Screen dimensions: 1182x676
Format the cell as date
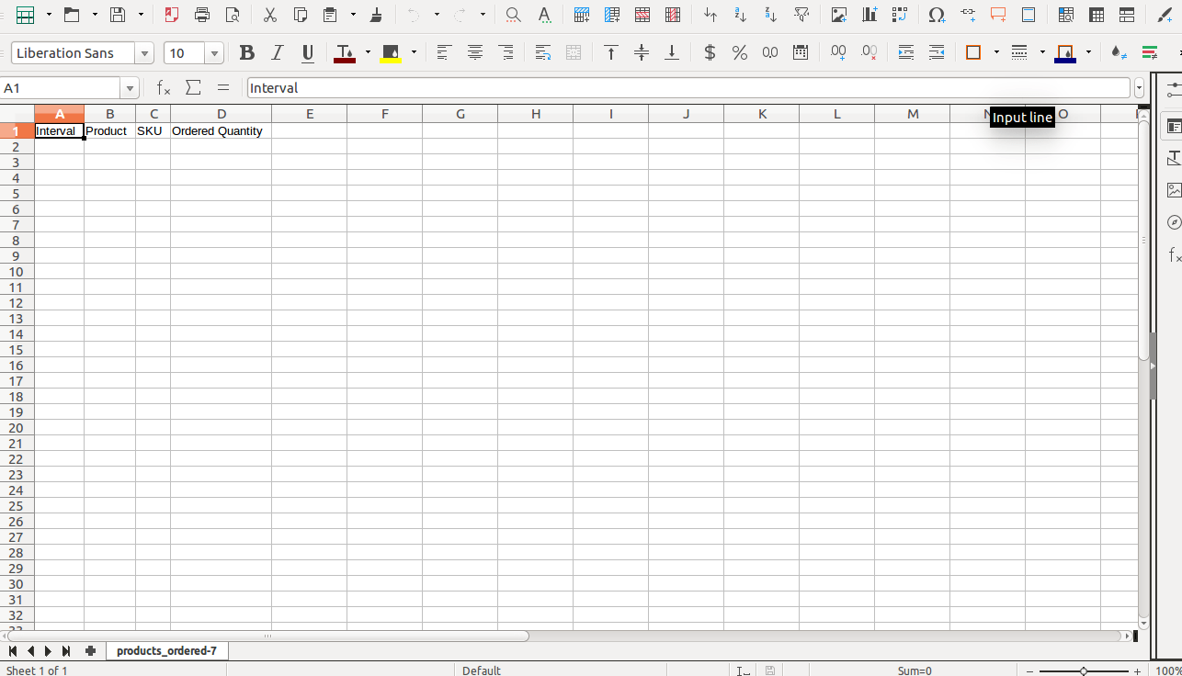[801, 53]
